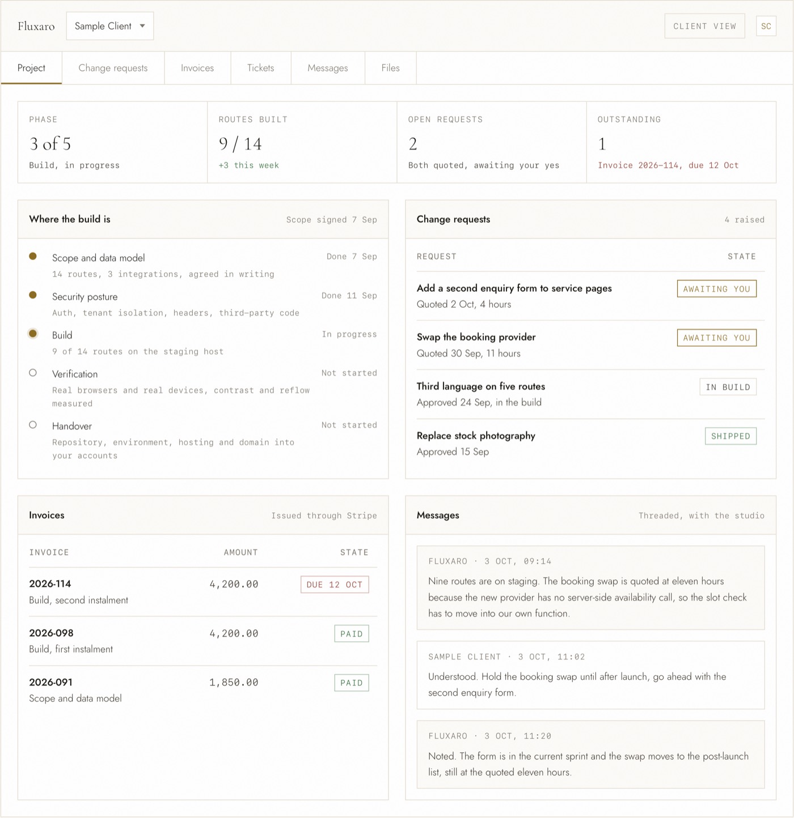Viewport: 794px width, 818px height.
Task: Click the 'Scope signed 7 Sep' note
Action: 332,220
